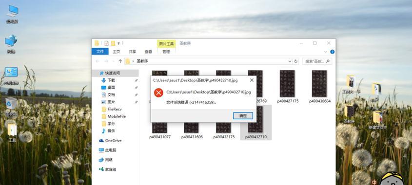Switch to the 管理 picture tools tab
This screenshot has width=412, height=185.
click(x=166, y=52)
